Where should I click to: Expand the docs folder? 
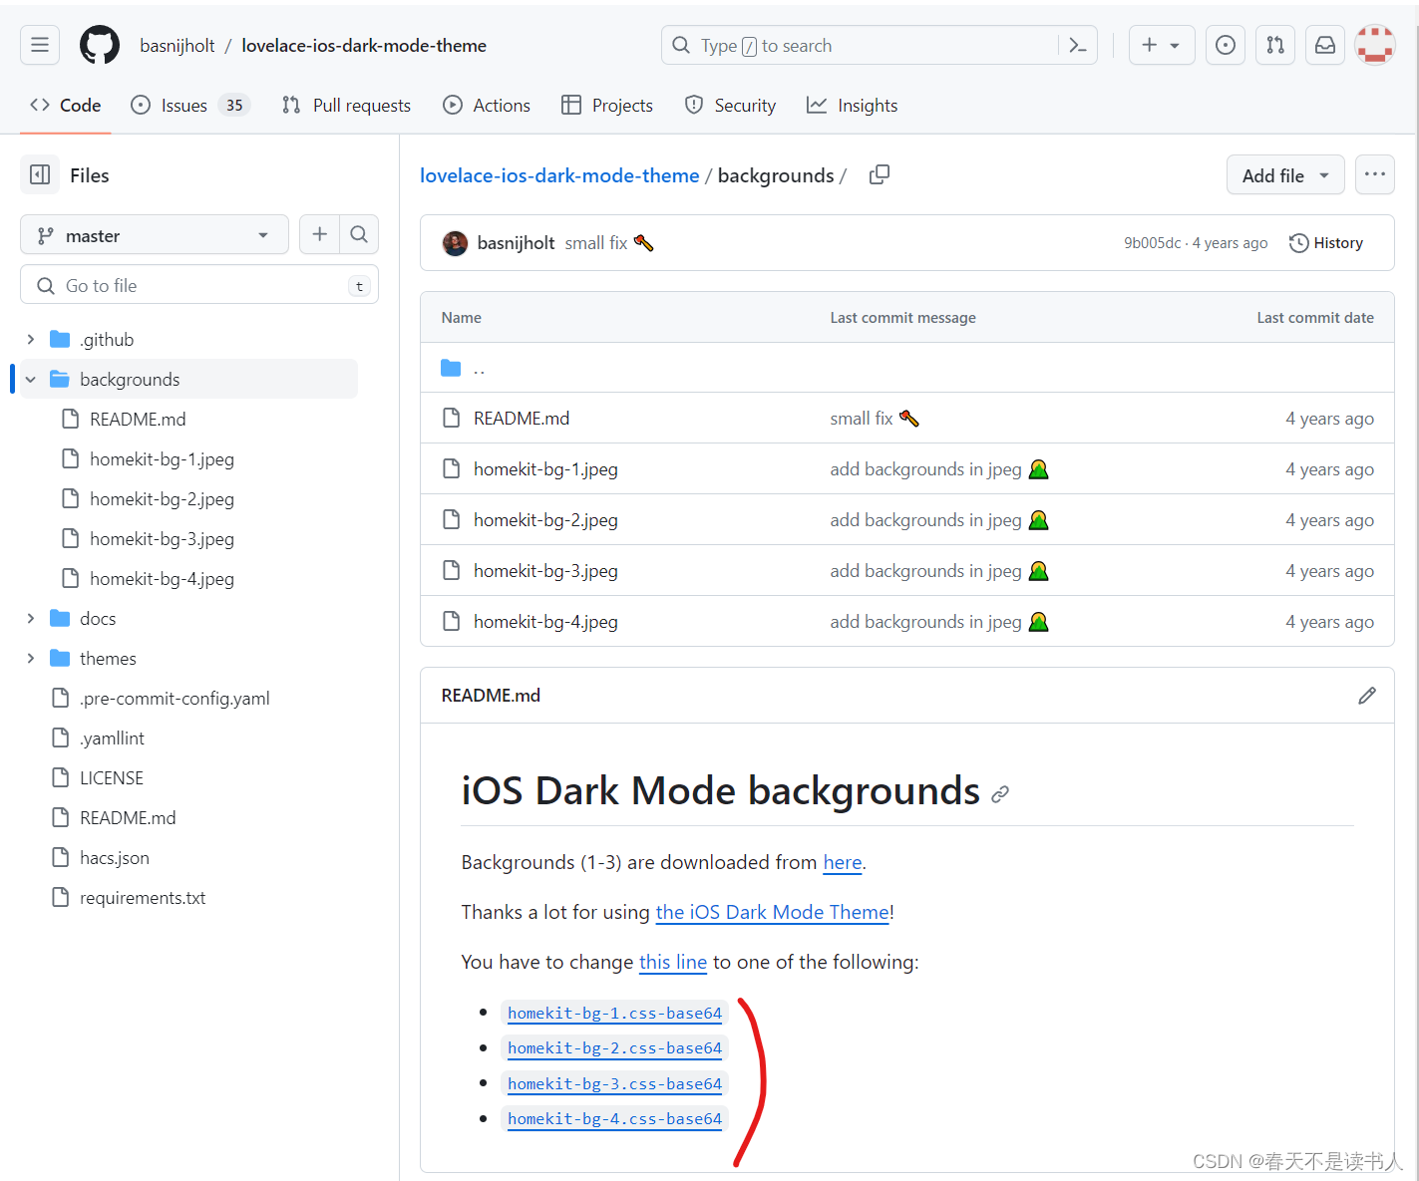click(31, 619)
